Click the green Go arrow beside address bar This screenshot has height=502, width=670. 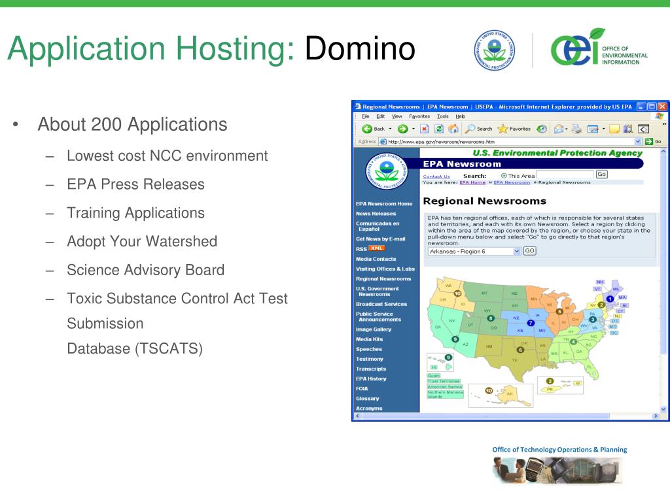pyautogui.click(x=649, y=141)
